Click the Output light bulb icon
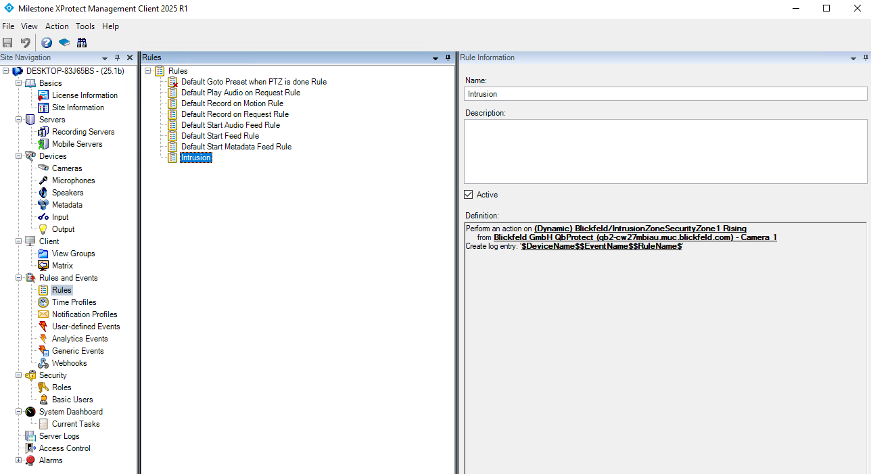Screen dimensions: 871x474 (x=43, y=229)
